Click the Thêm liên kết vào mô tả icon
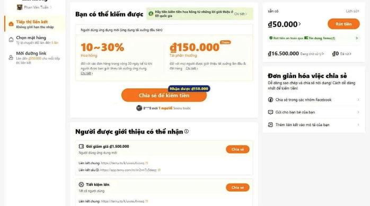The image size is (370, 206). 270,124
